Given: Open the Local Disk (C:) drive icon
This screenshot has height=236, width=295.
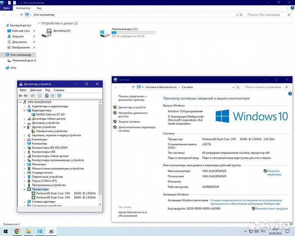Looking at the screenshot, I should (105, 33).
